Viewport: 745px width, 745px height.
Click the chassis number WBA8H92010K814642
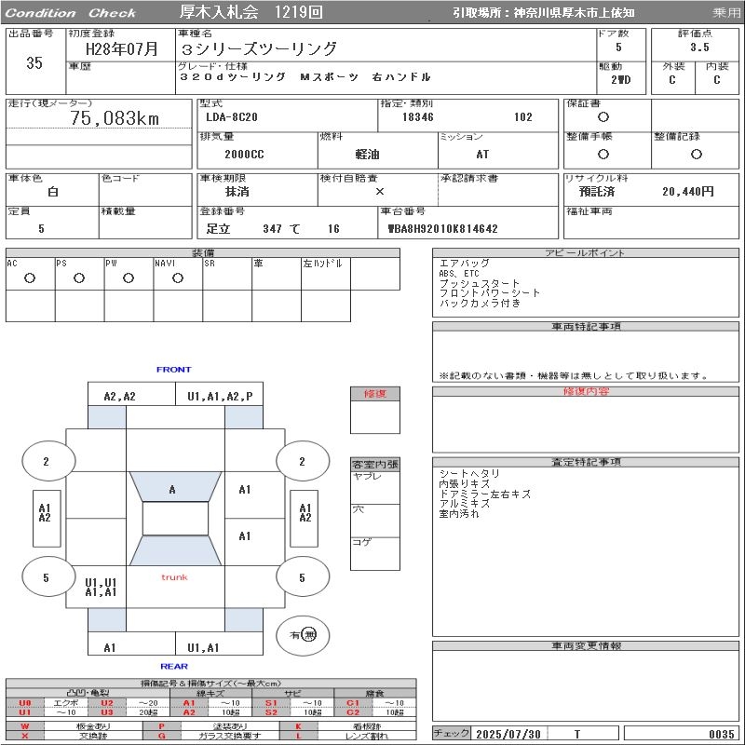443,228
